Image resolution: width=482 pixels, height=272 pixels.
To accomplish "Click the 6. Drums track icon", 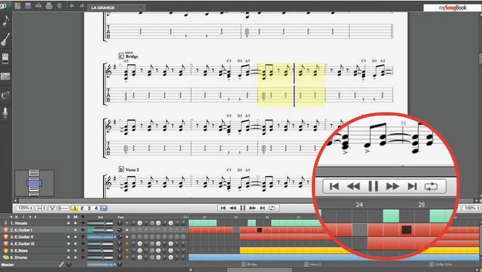I will (x=6, y=257).
